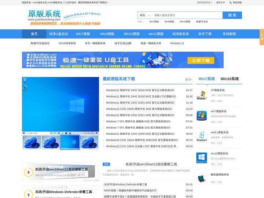Open the 660升级版 骁龙670 news row
This screenshot has width=264, height=198.
147,190
